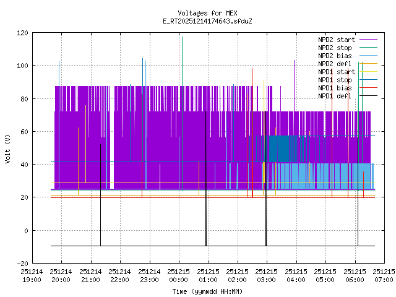Click the NPD2 defl legend label

(335, 64)
